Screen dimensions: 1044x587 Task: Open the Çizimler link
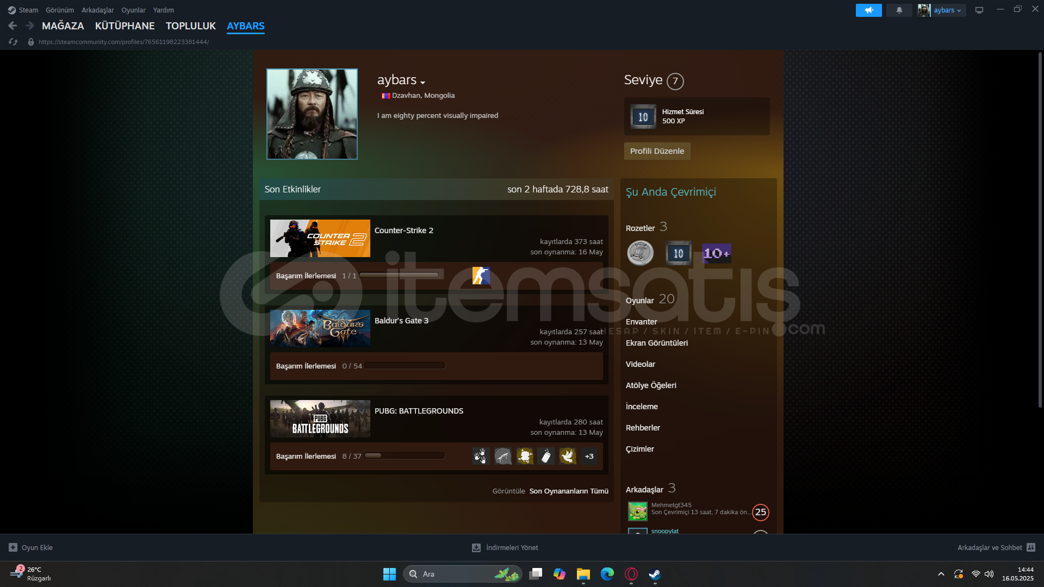point(640,449)
